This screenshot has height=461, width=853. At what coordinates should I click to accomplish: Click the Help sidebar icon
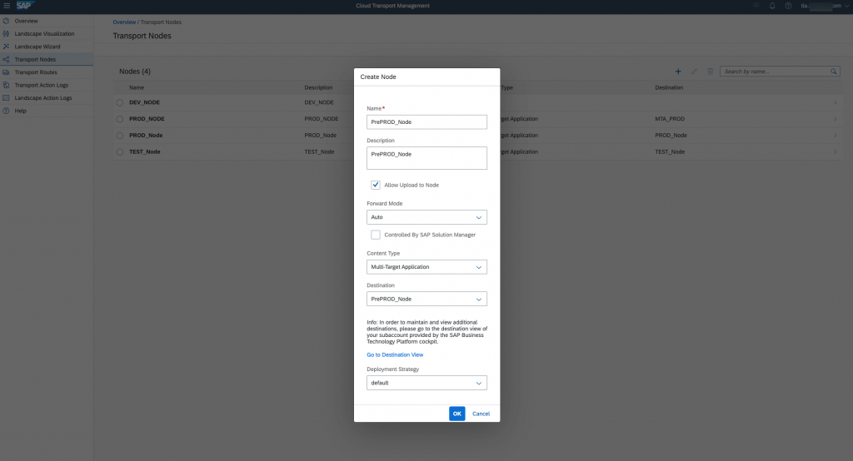click(6, 111)
